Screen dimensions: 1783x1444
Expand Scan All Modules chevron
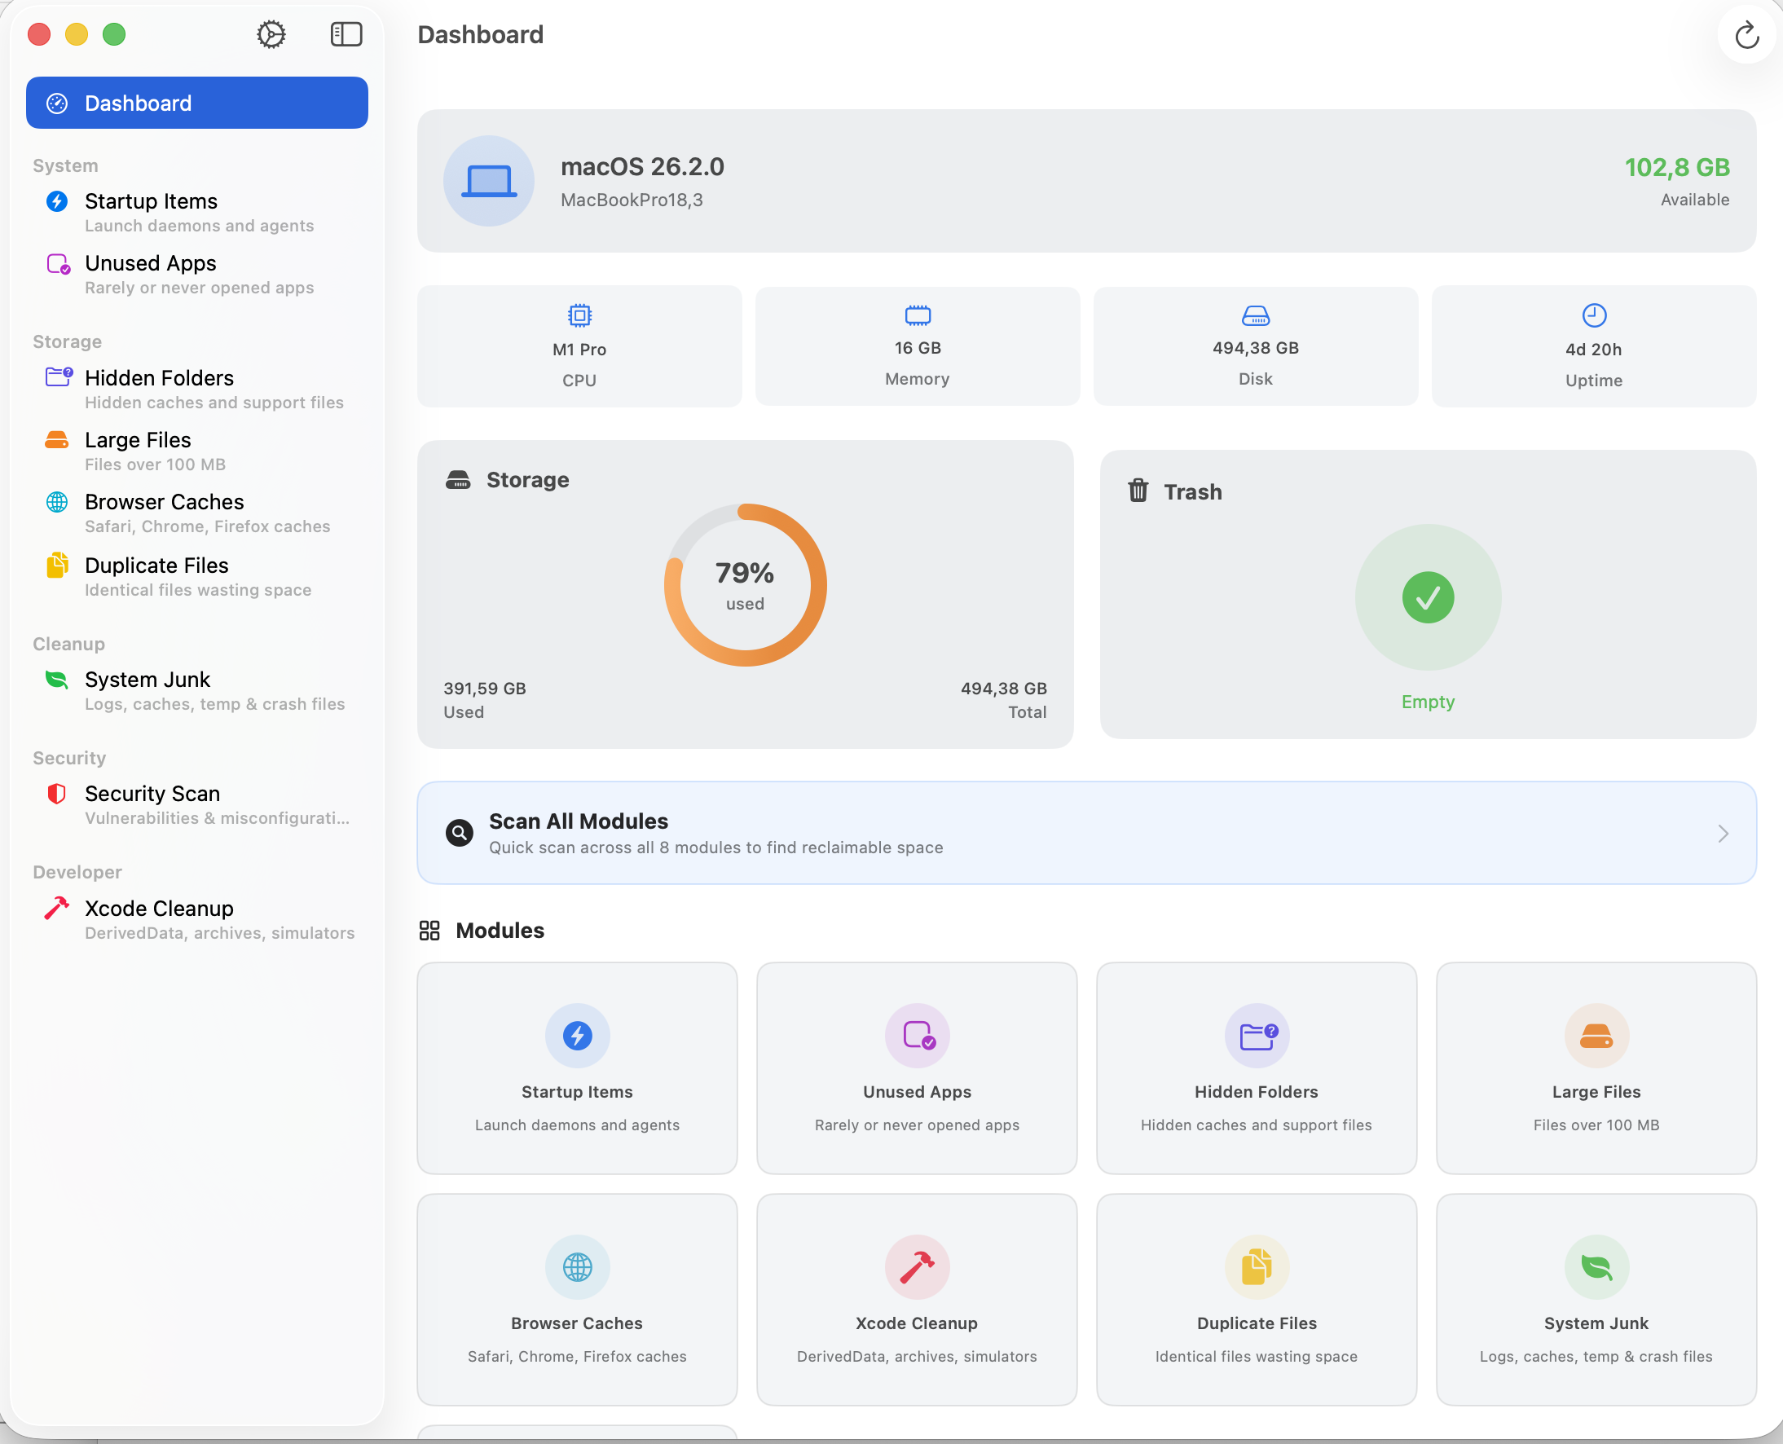1724,834
